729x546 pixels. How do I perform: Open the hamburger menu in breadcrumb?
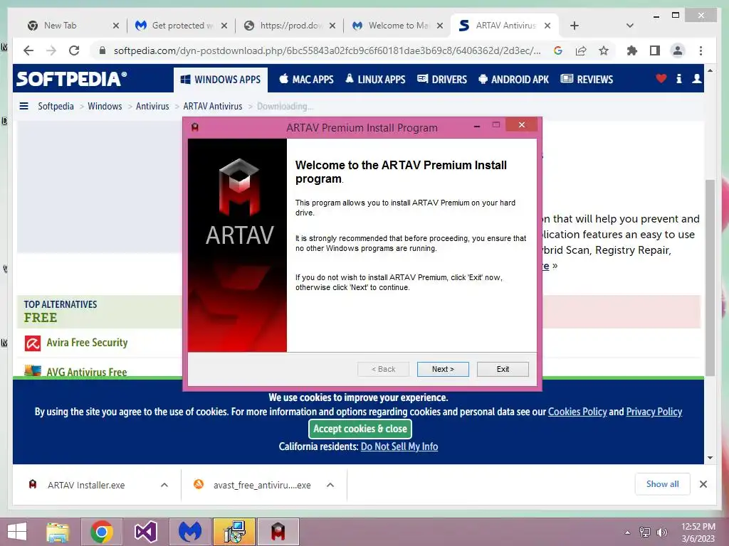23,106
